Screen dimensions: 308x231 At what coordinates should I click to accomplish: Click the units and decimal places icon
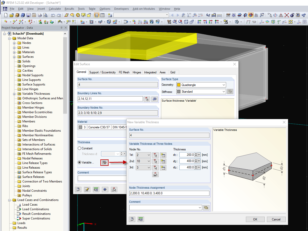[141, 219]
